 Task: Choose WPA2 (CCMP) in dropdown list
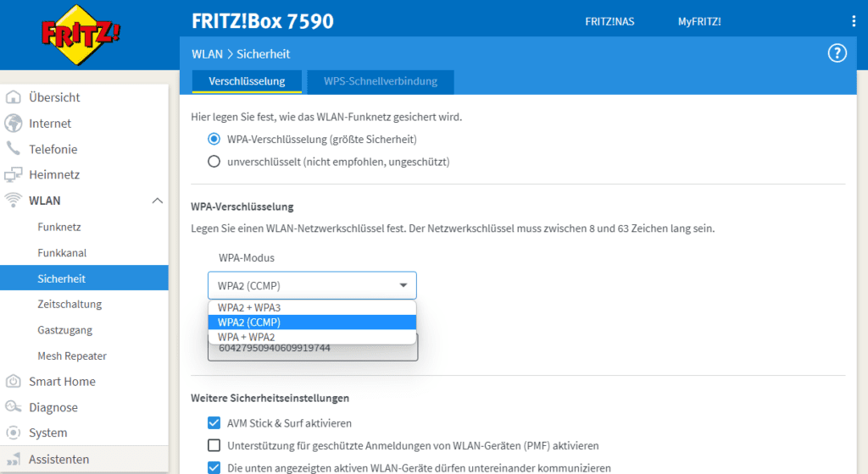[x=312, y=322]
